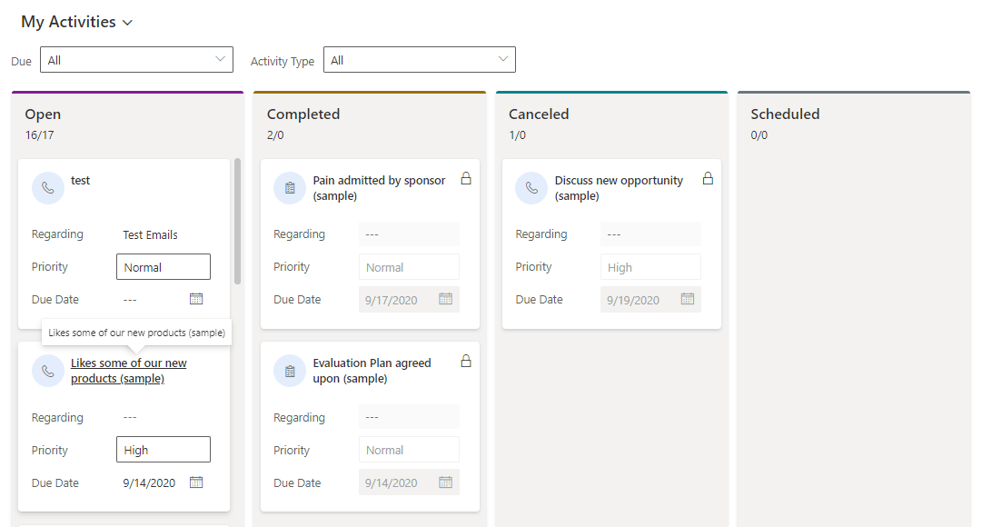Image resolution: width=982 pixels, height=527 pixels.
Task: Open Likes some of our new products link
Action: coord(128,371)
